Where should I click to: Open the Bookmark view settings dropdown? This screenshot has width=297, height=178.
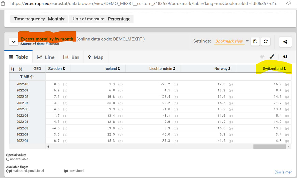click(232, 41)
